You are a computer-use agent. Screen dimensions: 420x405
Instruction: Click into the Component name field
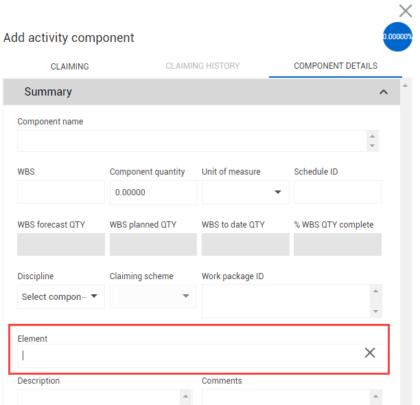click(x=192, y=141)
